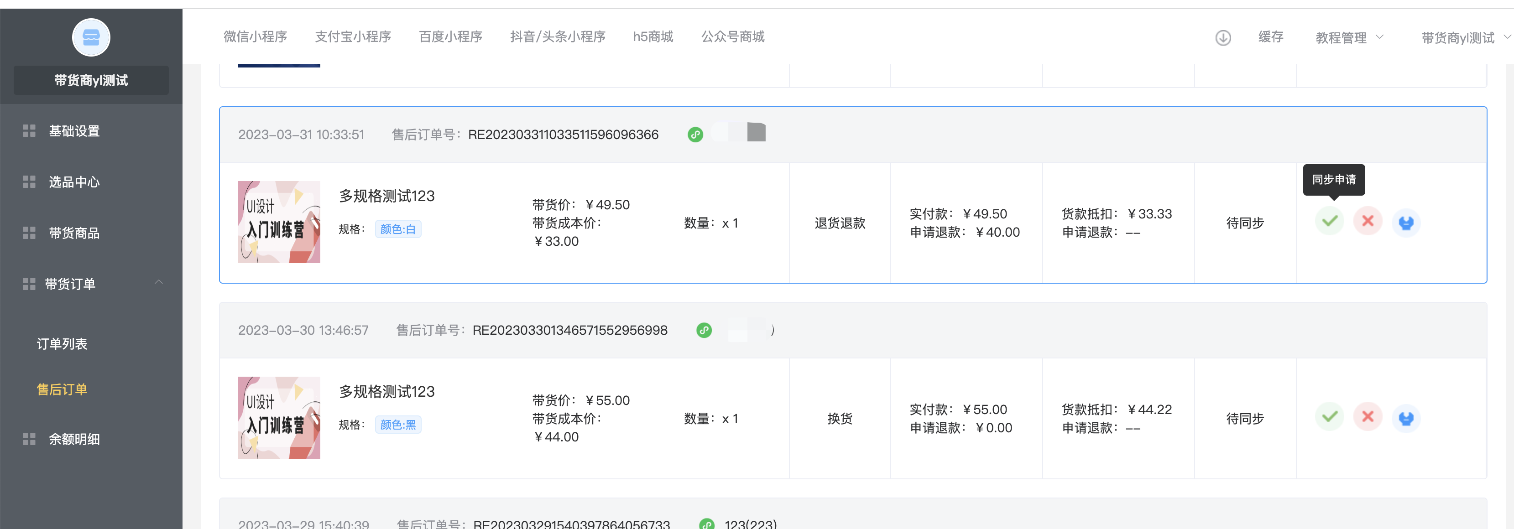Click product thumbnail of 颜色:白 item
The width and height of the screenshot is (1514, 529).
279,222
